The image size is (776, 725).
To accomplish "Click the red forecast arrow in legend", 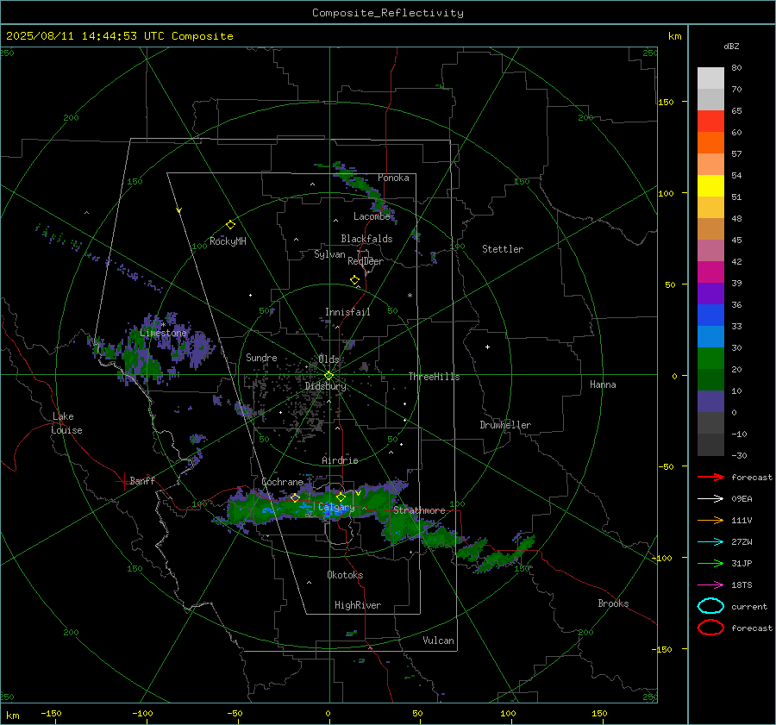I will [710, 477].
